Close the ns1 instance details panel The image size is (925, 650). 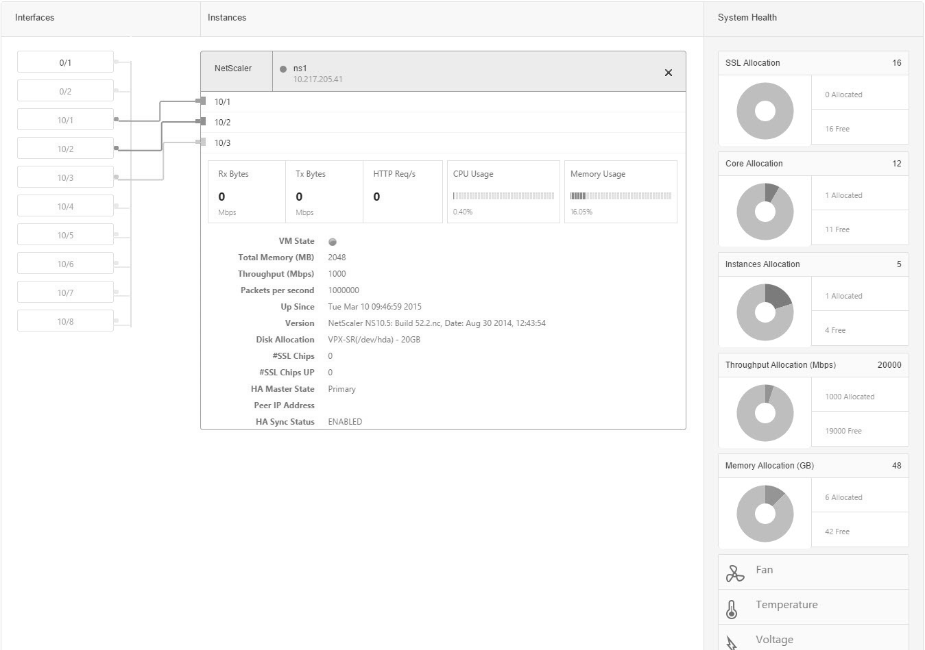coord(669,73)
